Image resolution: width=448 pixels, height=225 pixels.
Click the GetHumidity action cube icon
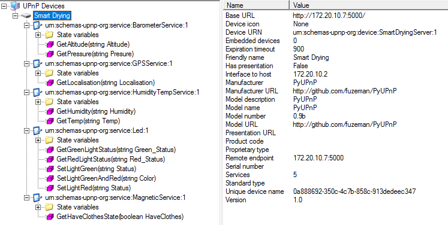tap(50, 111)
